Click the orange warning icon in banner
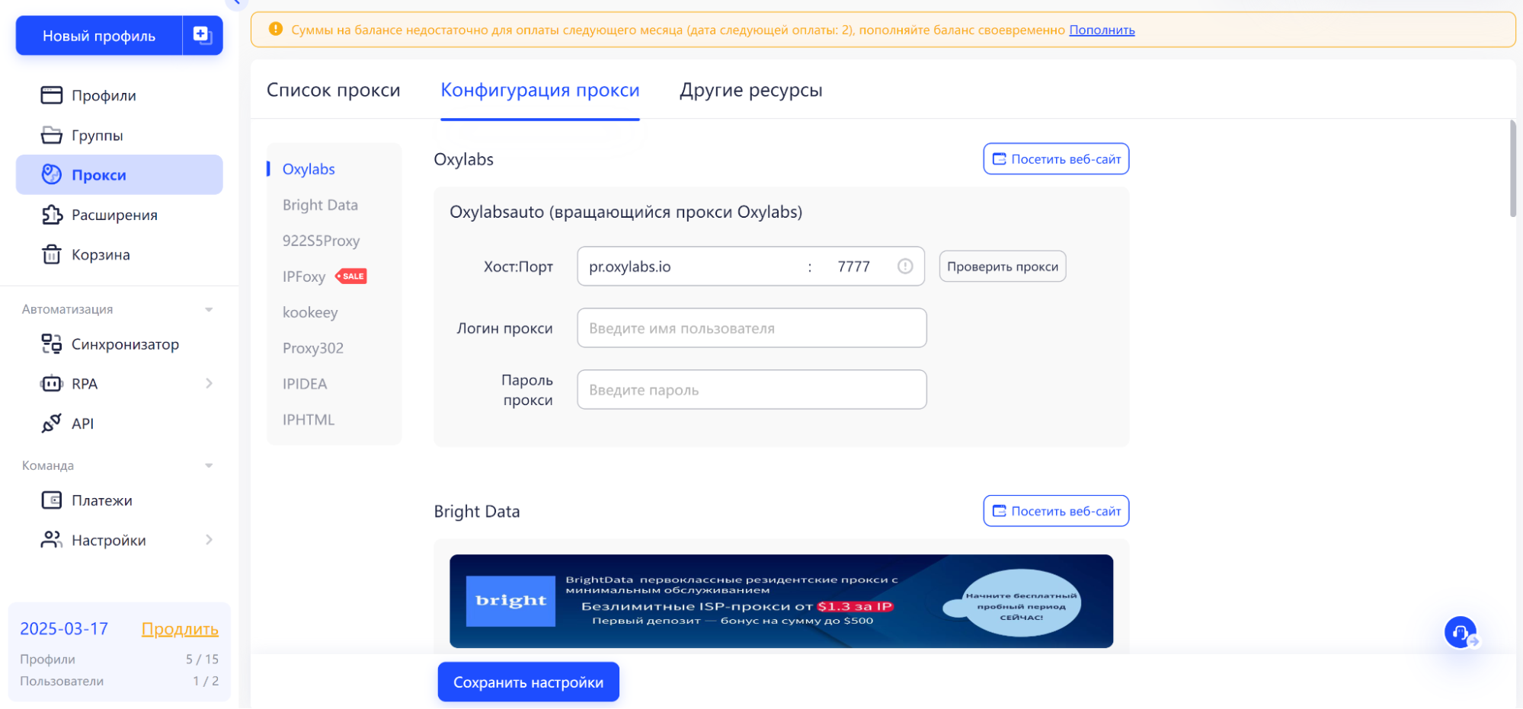This screenshot has width=1523, height=709. (x=276, y=30)
